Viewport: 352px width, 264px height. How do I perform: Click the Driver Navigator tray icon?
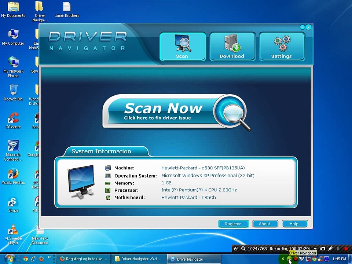tap(289, 259)
